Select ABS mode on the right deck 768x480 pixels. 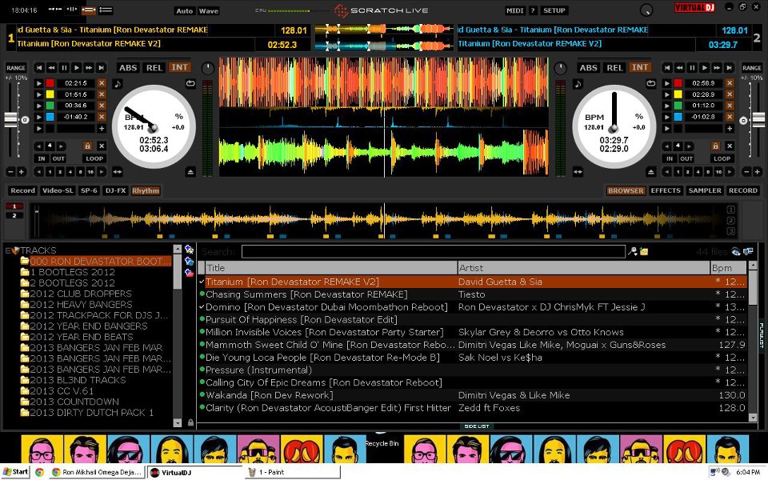click(x=588, y=67)
